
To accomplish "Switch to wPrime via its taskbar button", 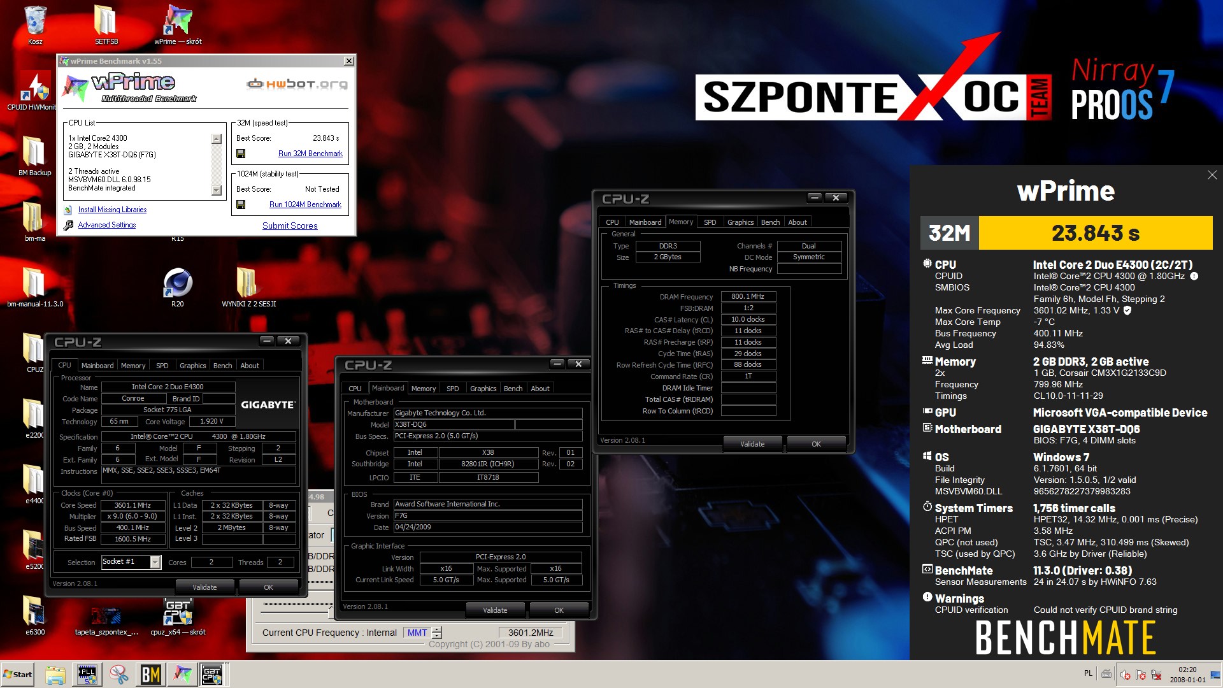I will tap(182, 675).
